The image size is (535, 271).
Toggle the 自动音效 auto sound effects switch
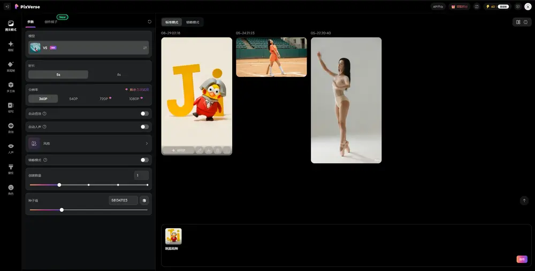[x=144, y=113]
